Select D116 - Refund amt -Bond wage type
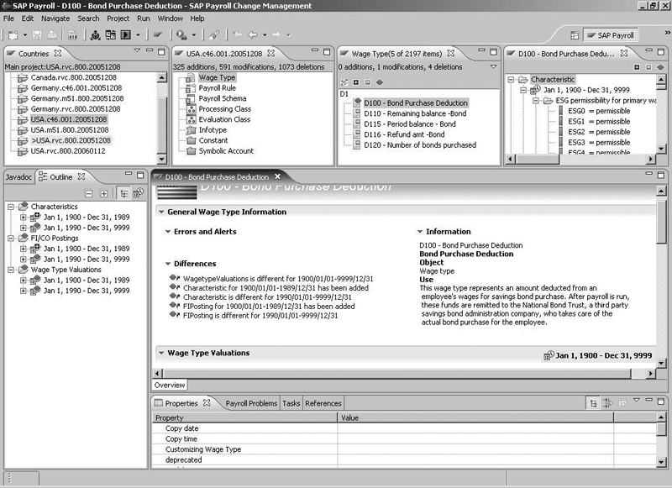 click(x=404, y=134)
